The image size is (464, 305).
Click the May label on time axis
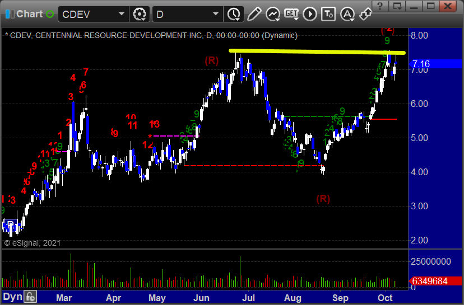(157, 298)
